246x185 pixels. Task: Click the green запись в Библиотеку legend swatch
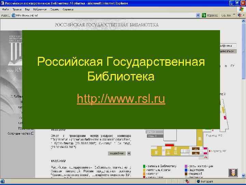coord(144,166)
